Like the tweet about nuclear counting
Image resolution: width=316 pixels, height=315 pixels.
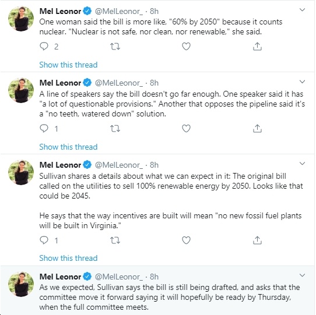click(x=186, y=47)
